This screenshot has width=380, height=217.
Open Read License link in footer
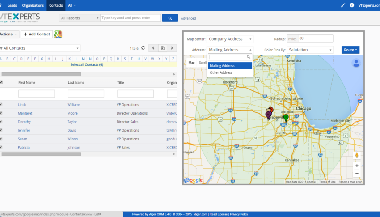click(218, 214)
